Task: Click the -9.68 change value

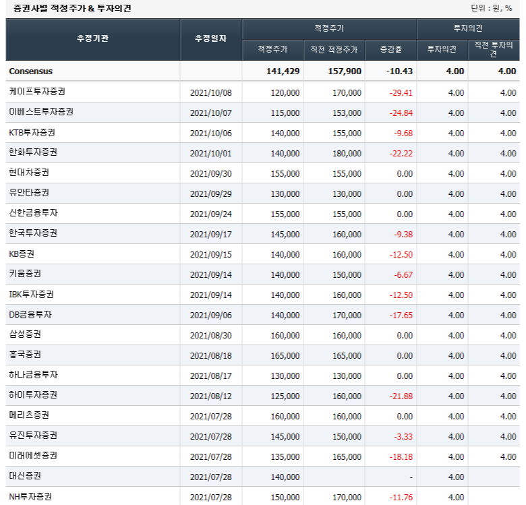Action: point(403,133)
